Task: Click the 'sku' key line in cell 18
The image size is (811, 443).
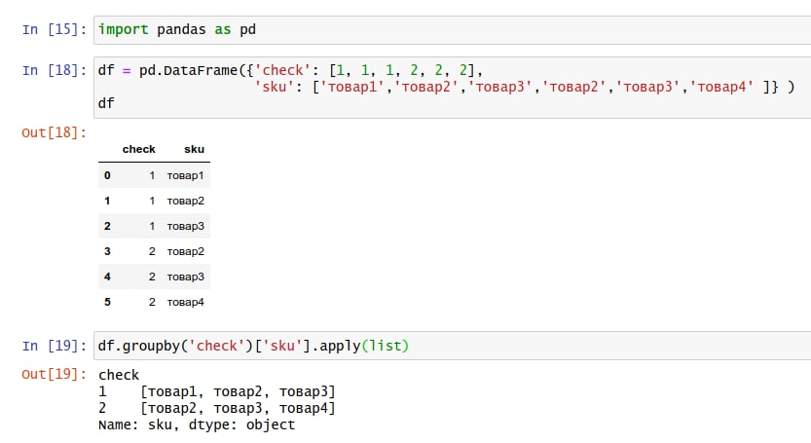Action: pyautogui.click(x=524, y=87)
